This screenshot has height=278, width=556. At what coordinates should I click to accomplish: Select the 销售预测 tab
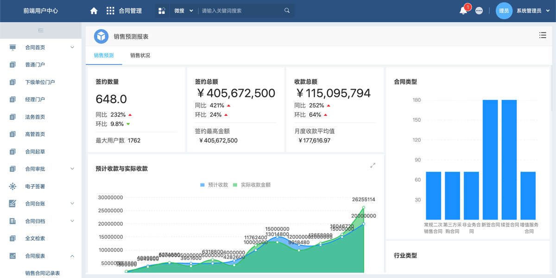click(x=104, y=56)
